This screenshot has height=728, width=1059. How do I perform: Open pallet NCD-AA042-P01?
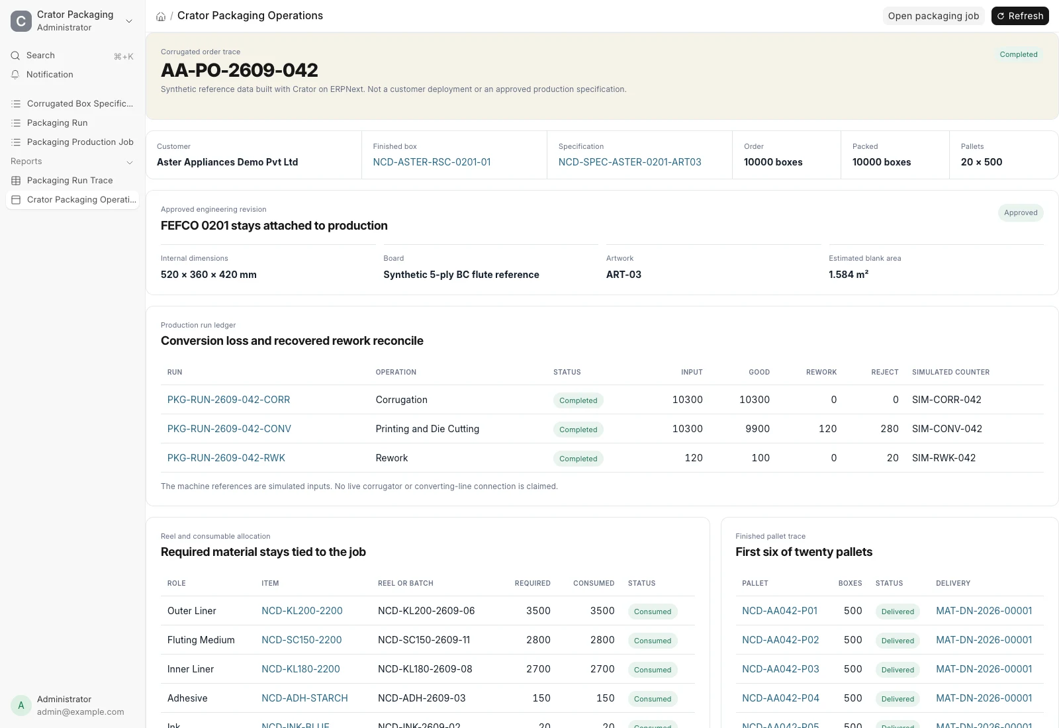coord(780,611)
